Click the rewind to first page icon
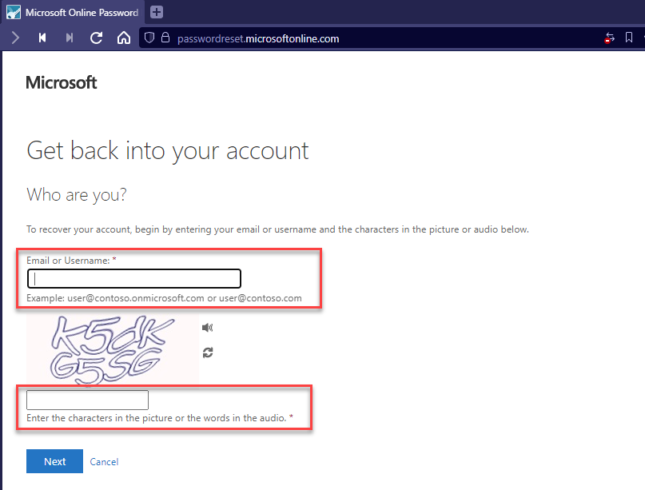Image resolution: width=645 pixels, height=490 pixels. (42, 38)
